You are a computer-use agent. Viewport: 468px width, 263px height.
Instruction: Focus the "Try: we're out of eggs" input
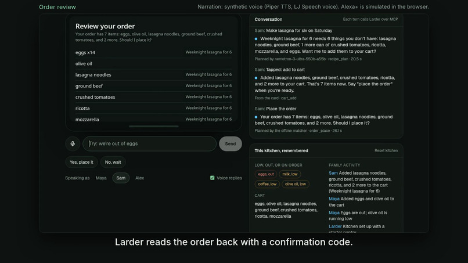(x=150, y=143)
